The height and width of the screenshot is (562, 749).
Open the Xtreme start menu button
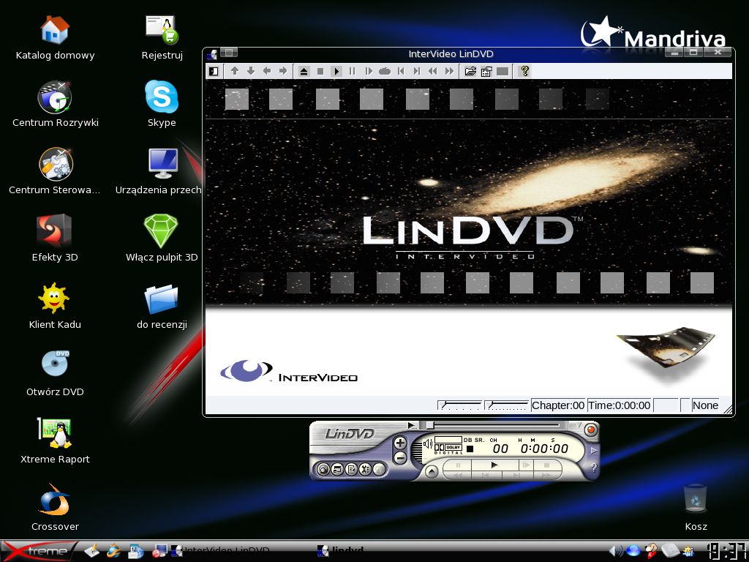click(38, 550)
